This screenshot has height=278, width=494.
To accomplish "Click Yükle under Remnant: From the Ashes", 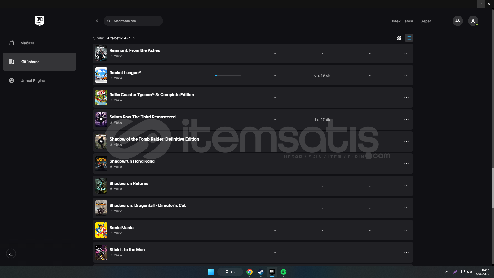I will (x=116, y=56).
